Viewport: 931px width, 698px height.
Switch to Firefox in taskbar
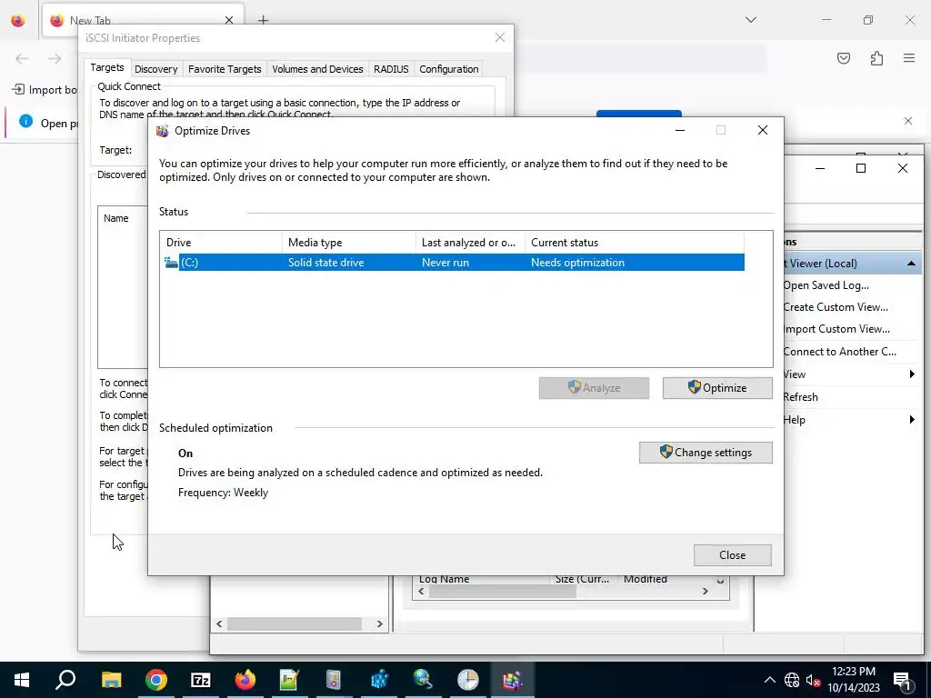click(245, 680)
